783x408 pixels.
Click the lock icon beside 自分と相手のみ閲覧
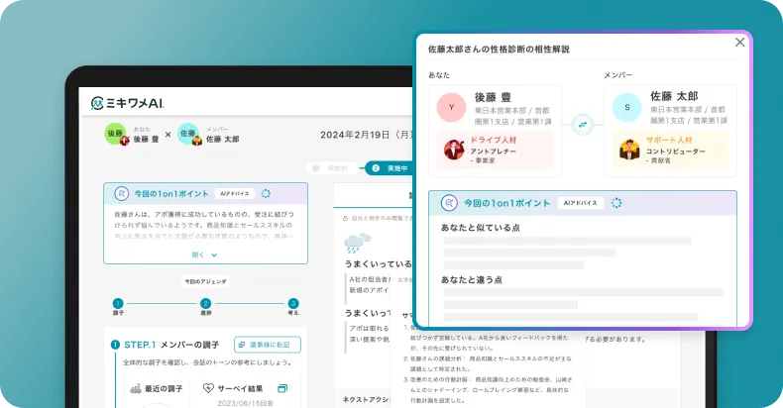(345, 219)
